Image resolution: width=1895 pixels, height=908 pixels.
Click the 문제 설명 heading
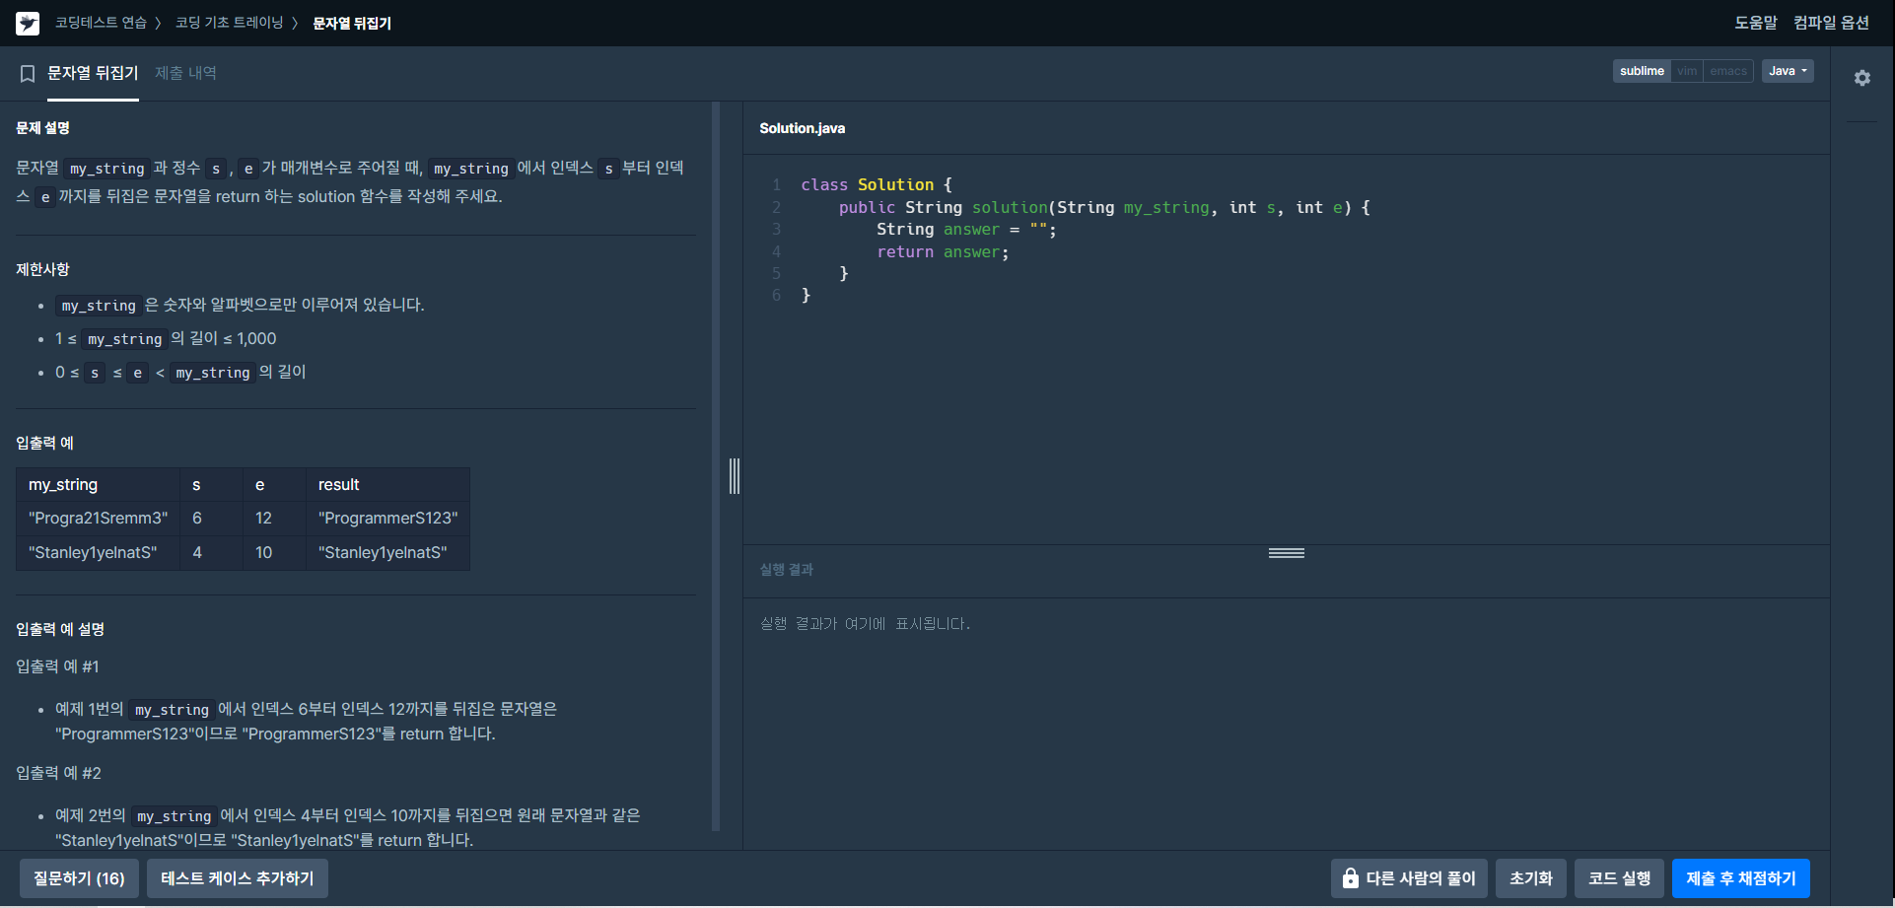pyautogui.click(x=42, y=128)
